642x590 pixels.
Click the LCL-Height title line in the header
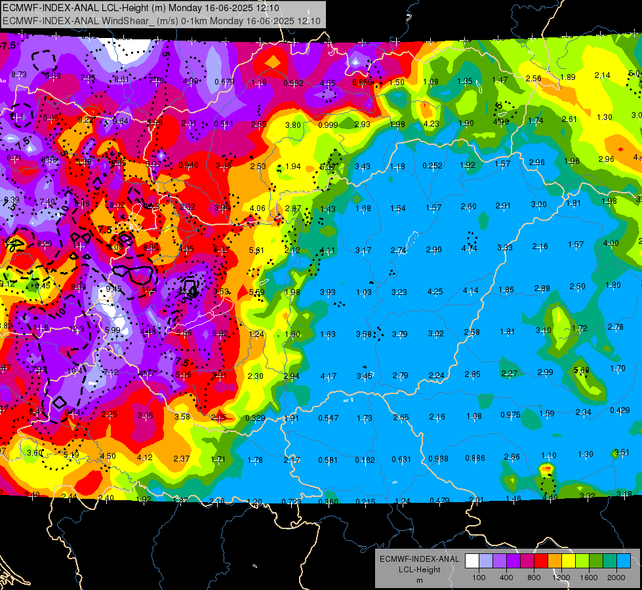coord(141,8)
